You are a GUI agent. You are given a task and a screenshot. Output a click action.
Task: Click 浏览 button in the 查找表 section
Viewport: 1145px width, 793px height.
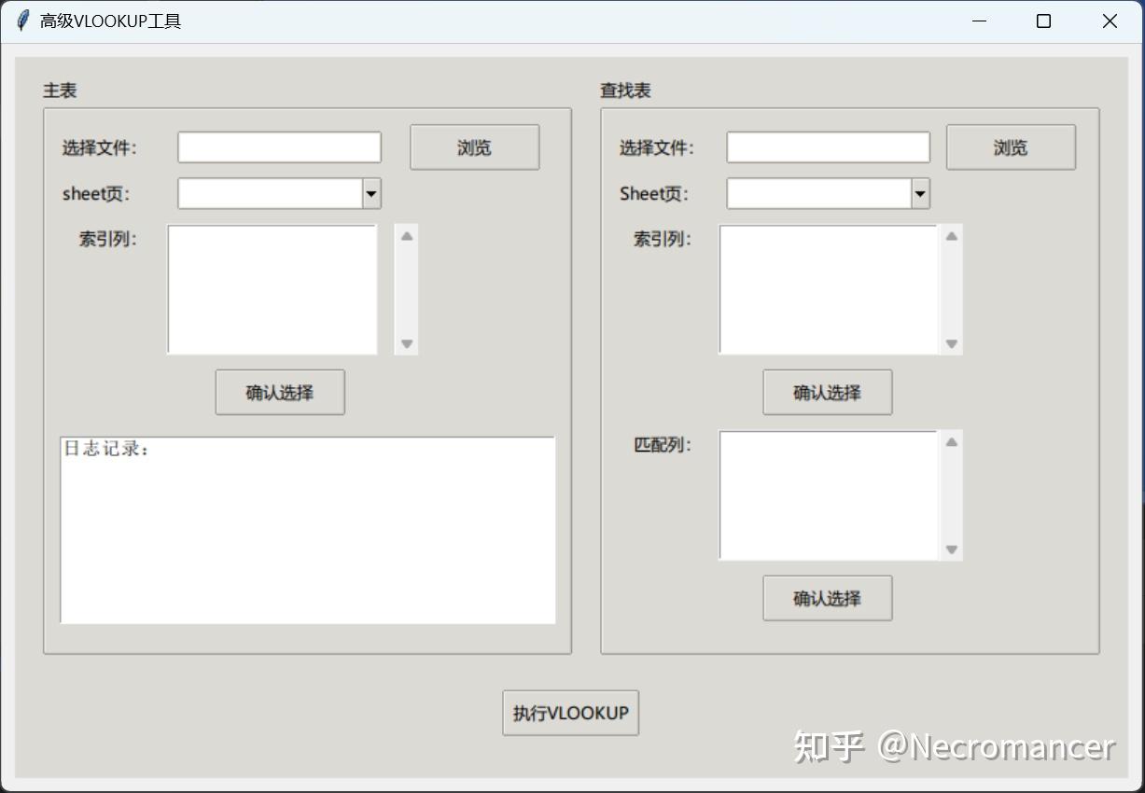pos(1011,146)
